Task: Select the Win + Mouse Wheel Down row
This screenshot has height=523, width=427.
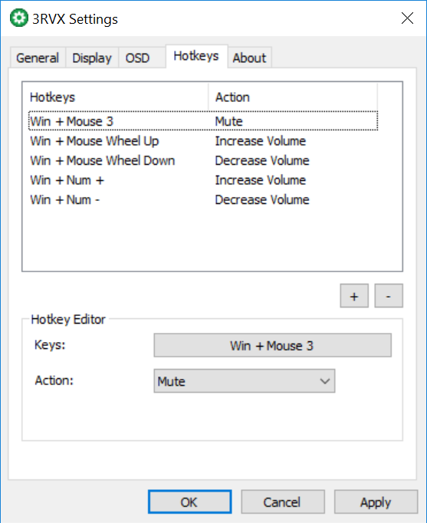Action: coord(203,160)
